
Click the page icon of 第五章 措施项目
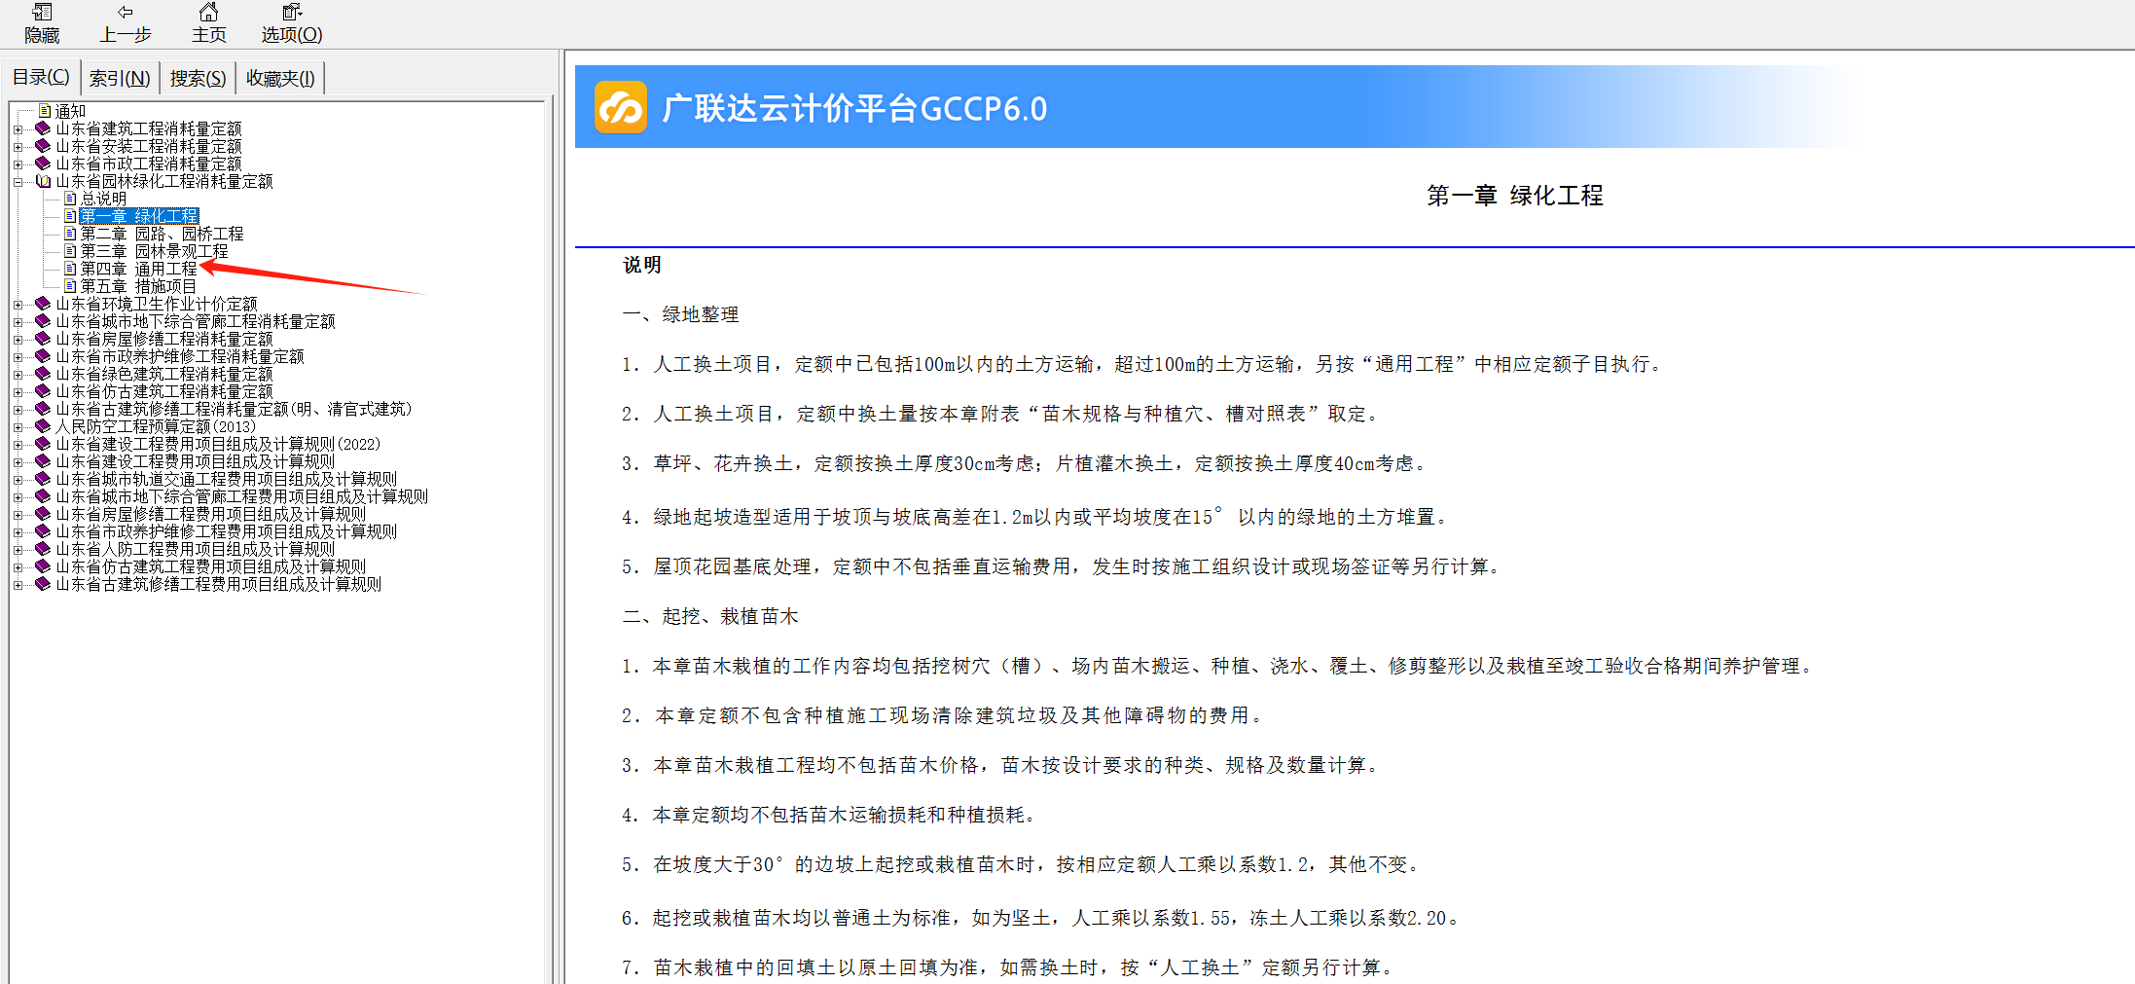click(x=70, y=286)
